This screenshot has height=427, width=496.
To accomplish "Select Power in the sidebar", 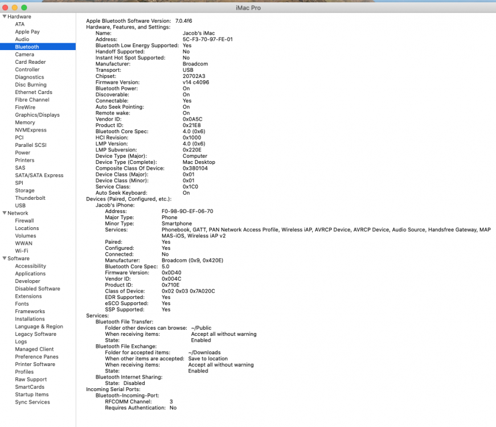I will click(22, 153).
